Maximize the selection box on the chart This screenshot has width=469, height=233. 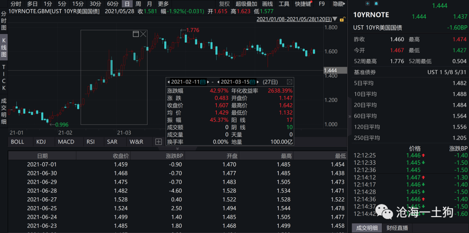135,34
